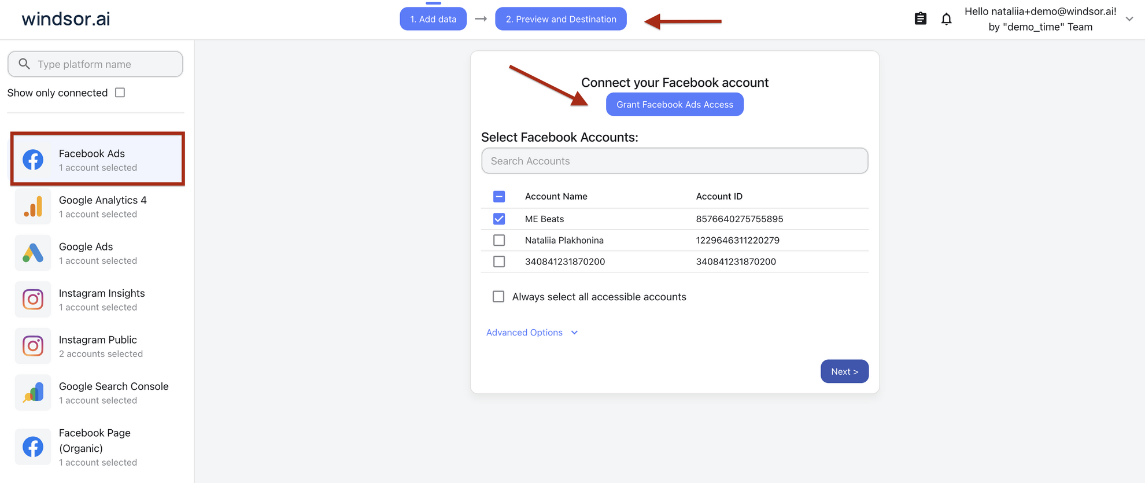Focus the Search Accounts field
This screenshot has height=483, width=1145.
[x=675, y=161]
